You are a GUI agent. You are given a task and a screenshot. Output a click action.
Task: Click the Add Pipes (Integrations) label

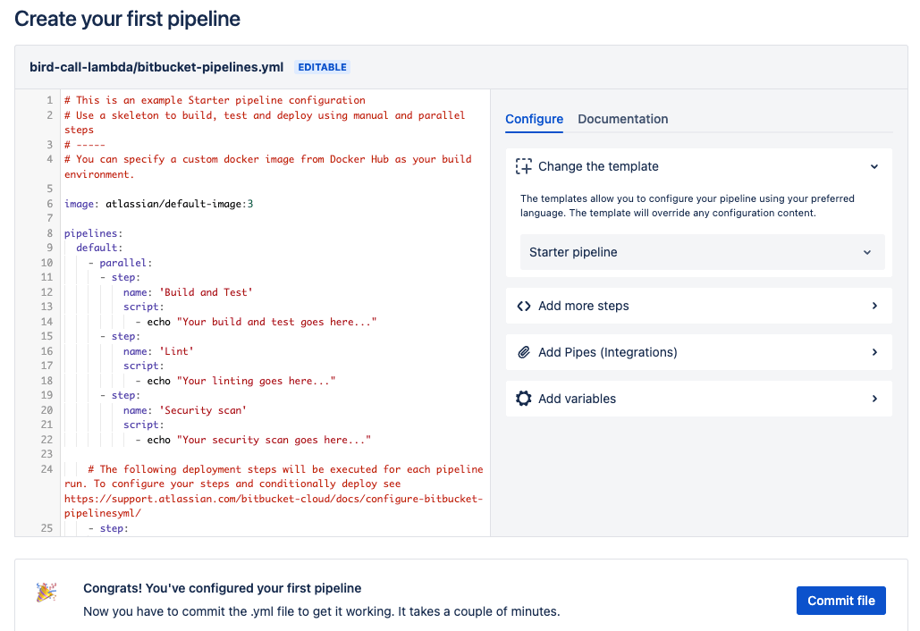(x=607, y=352)
